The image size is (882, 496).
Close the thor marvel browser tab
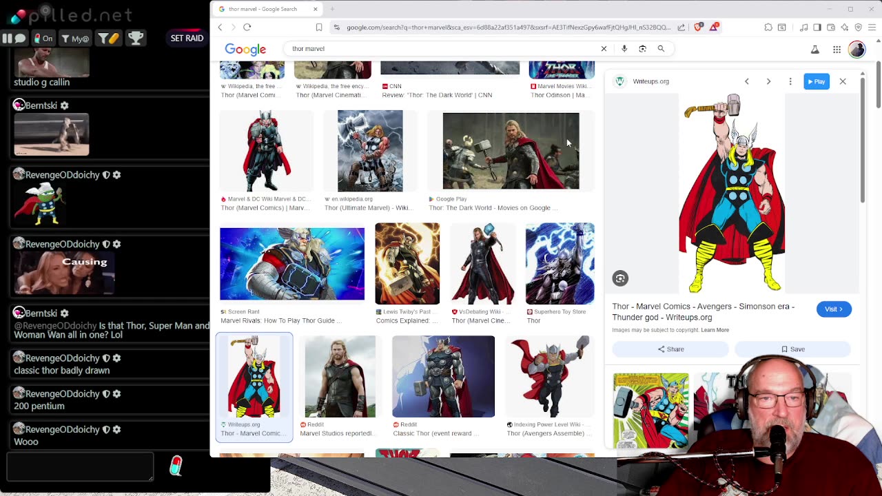tap(316, 9)
